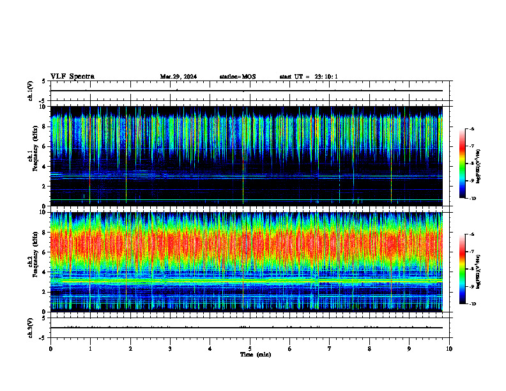This screenshot has height=391, width=506.
Task: Click the ch.2 spectrogram color bar
Action: pos(462,269)
